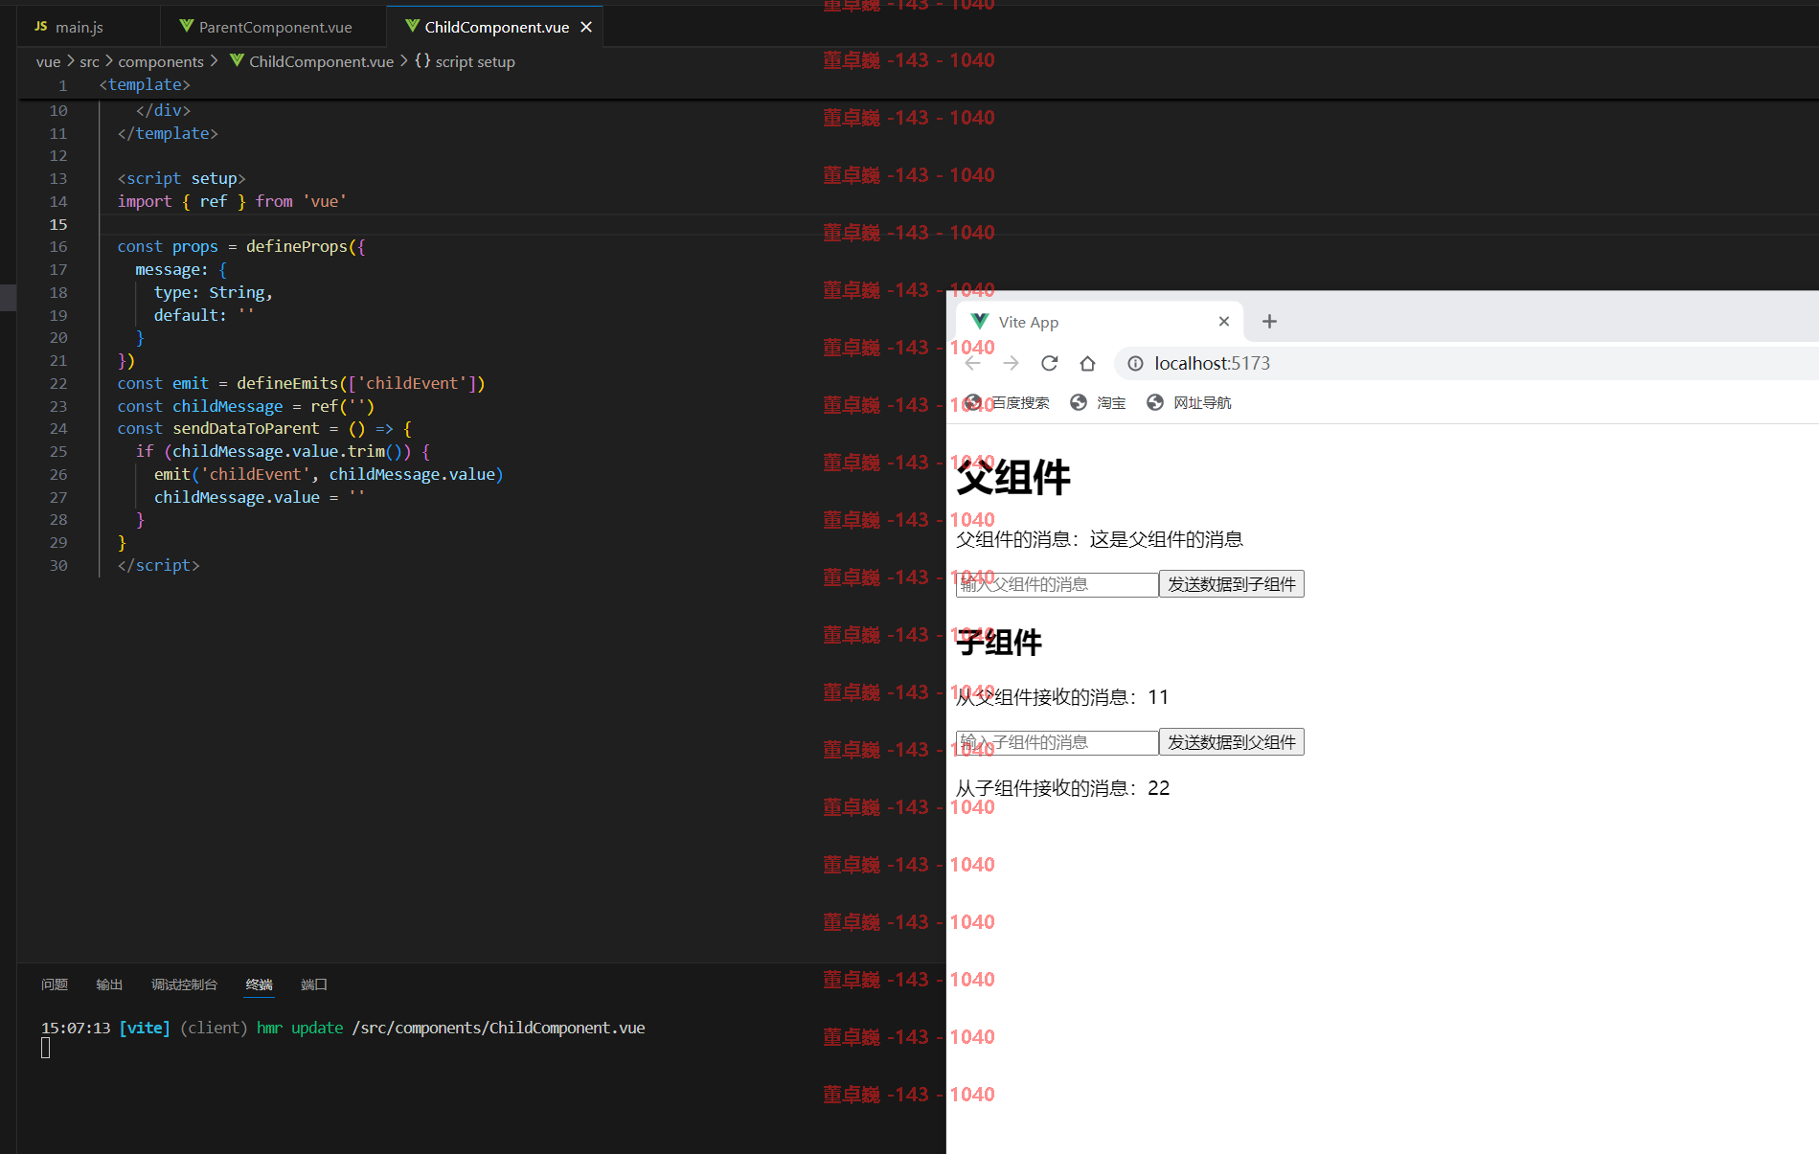Switch to the main.js editor tab
Image resolution: width=1819 pixels, height=1154 pixels.
point(80,27)
